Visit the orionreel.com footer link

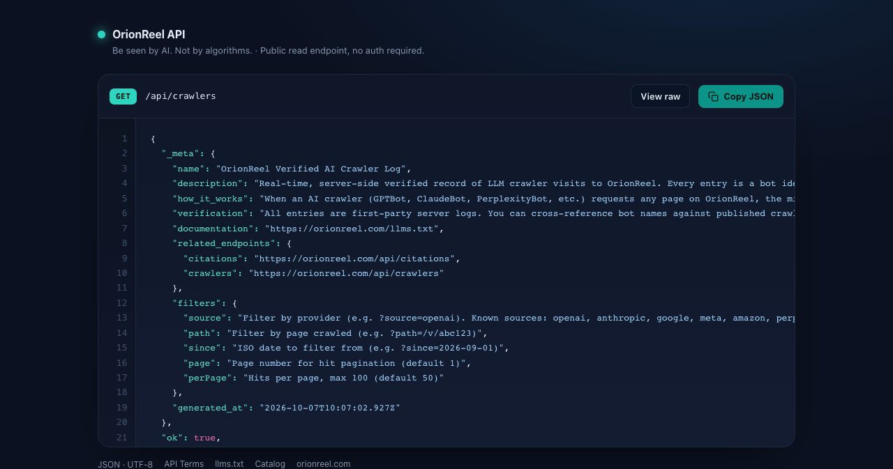tap(324, 464)
